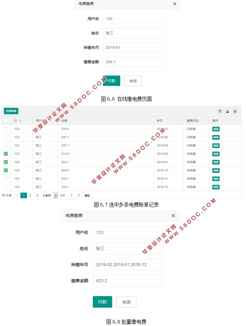Click 未结清 status in 2018-10 row
246x326 pixels.
coord(191,187)
